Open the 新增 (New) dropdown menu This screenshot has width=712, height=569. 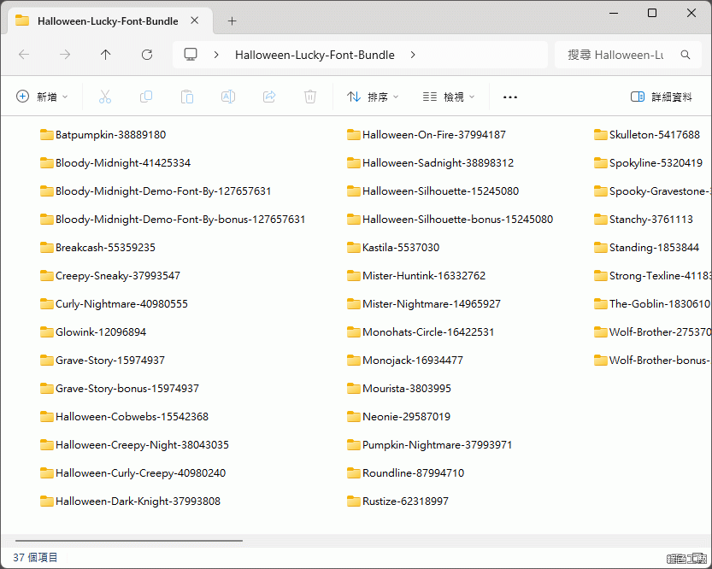pyautogui.click(x=43, y=97)
